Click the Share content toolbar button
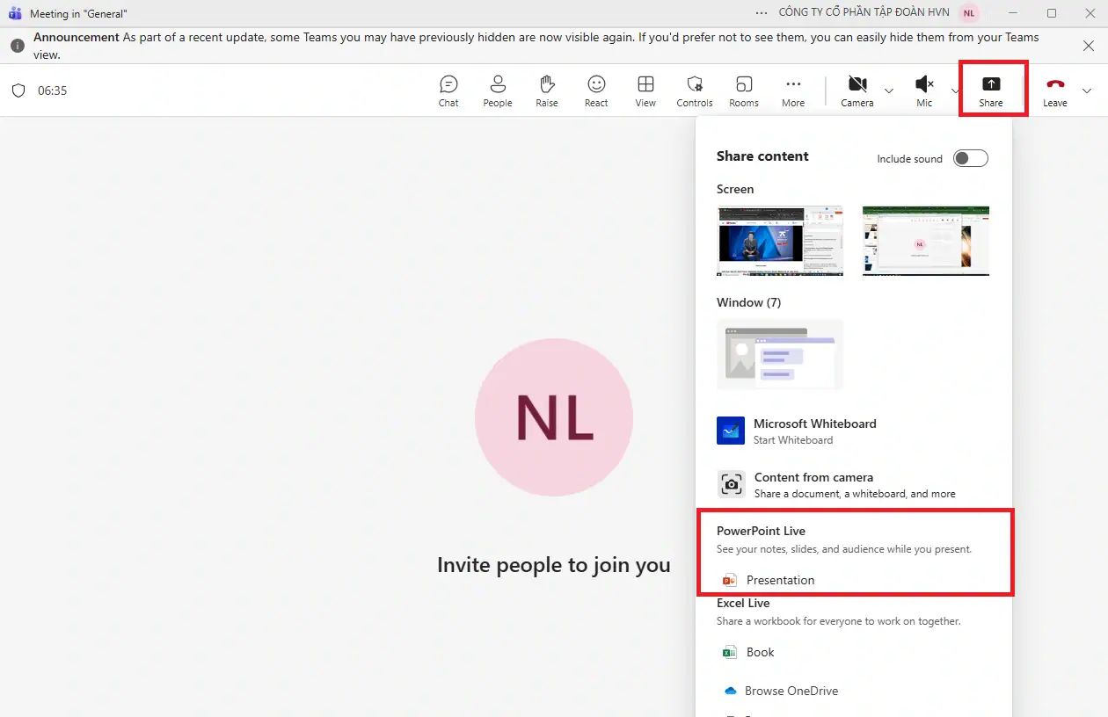 point(991,90)
